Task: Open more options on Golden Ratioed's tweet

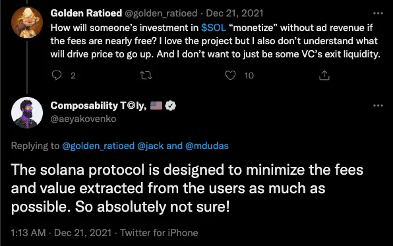Action: point(378,13)
